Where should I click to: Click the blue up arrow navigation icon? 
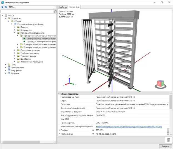(3, 7)
